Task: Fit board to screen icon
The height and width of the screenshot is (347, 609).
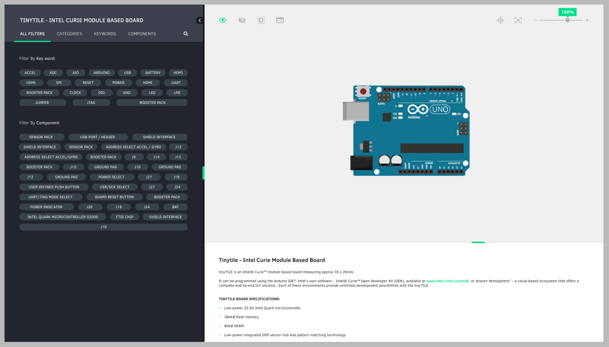Action: 518,20
